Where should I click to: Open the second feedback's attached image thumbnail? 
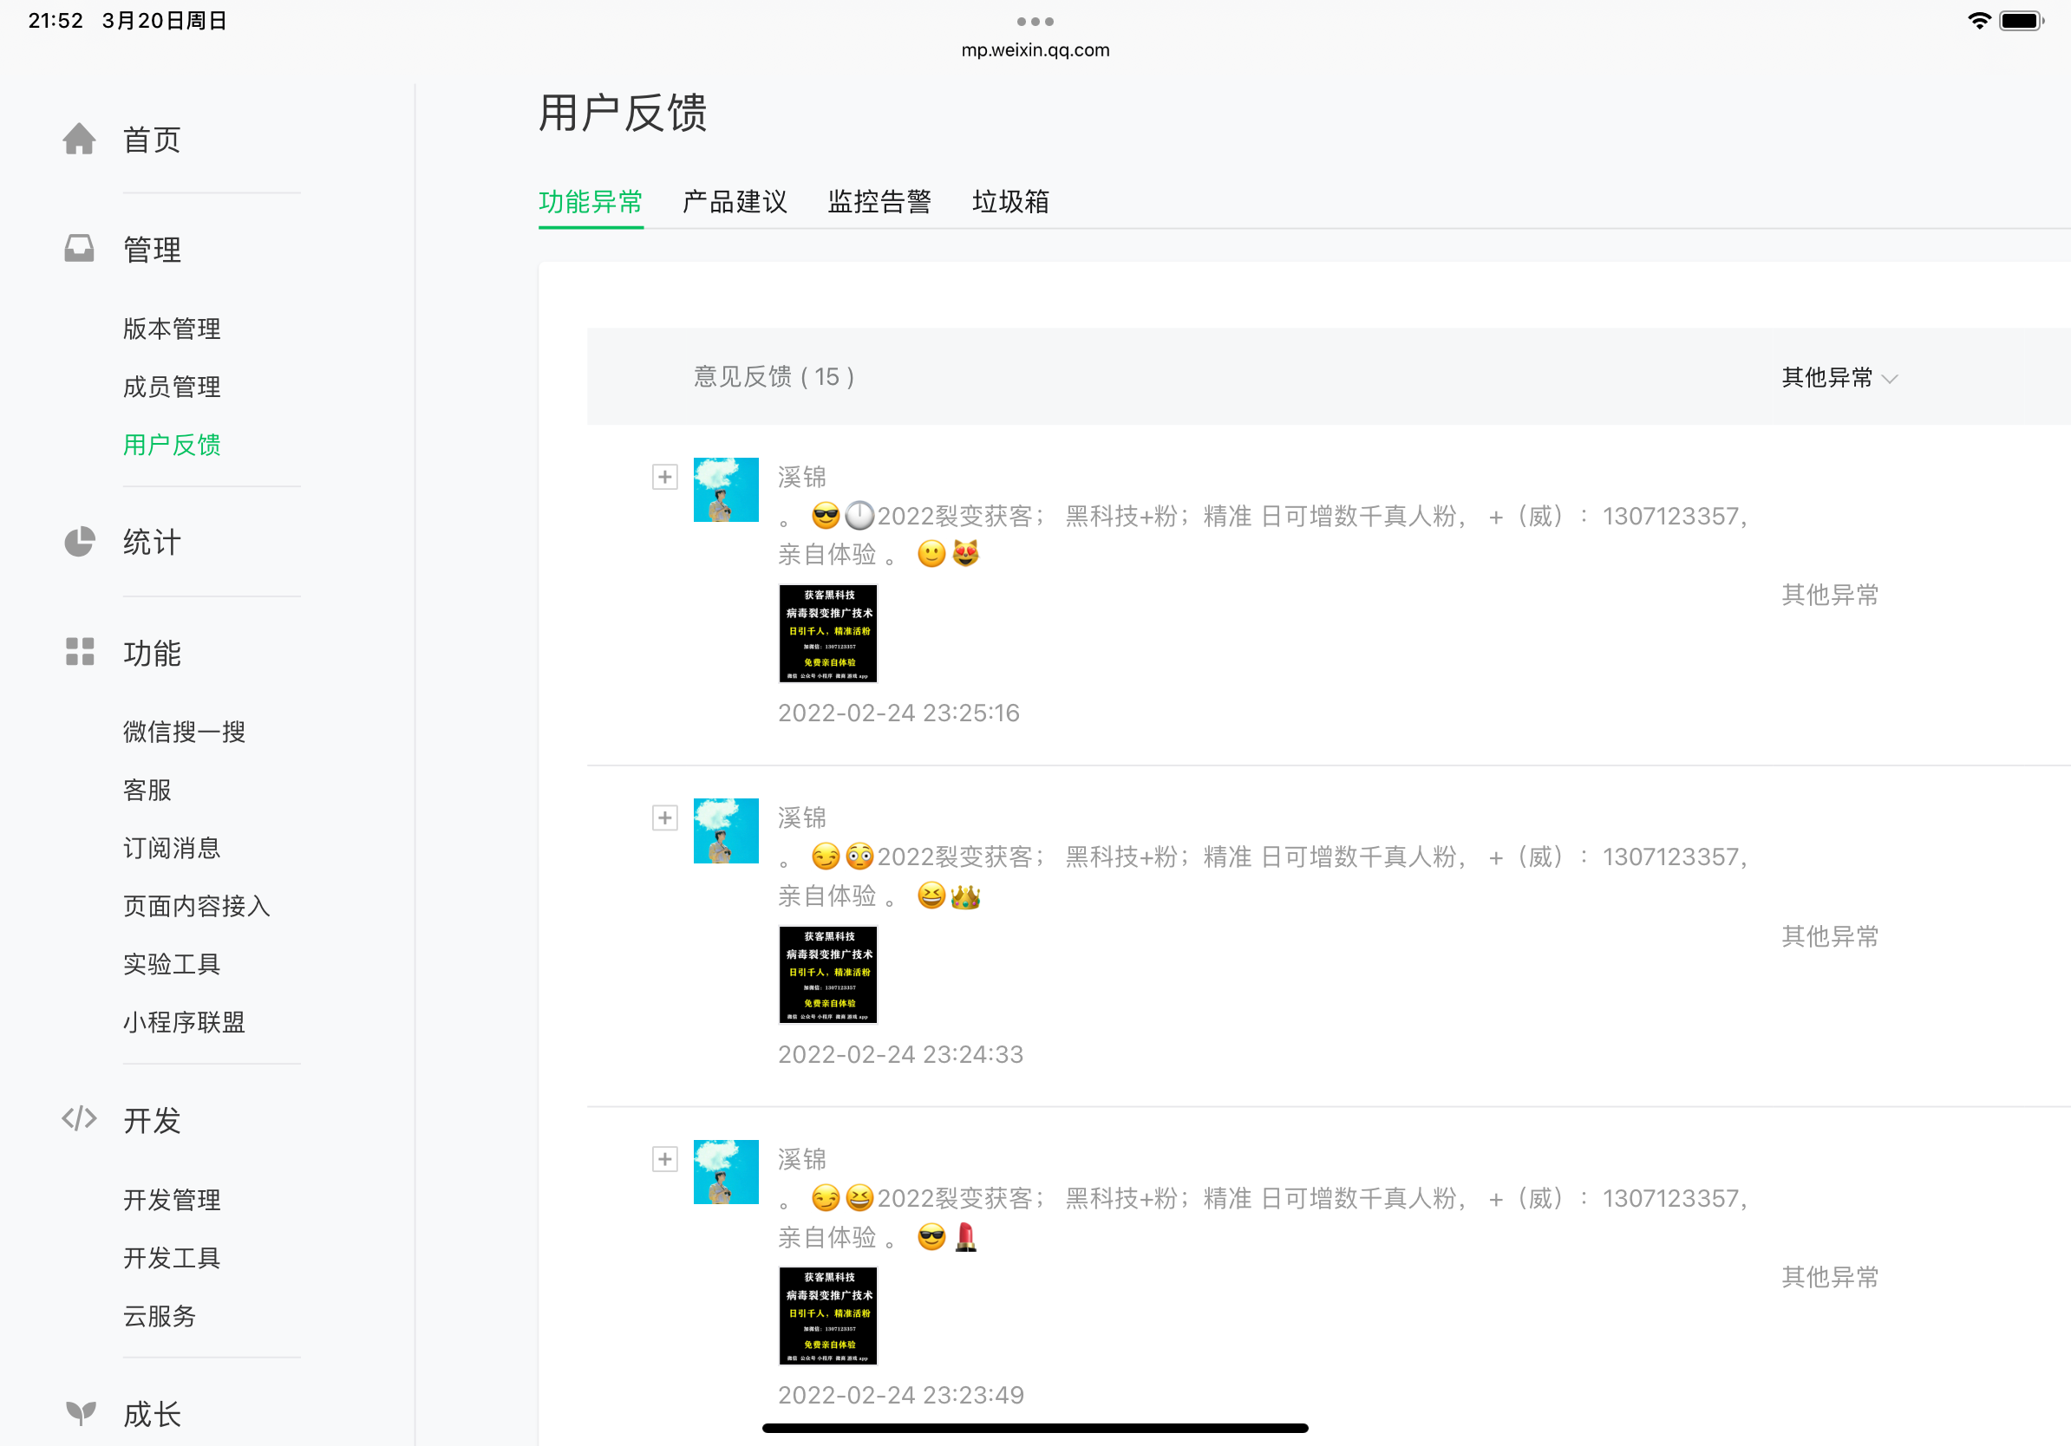827,974
